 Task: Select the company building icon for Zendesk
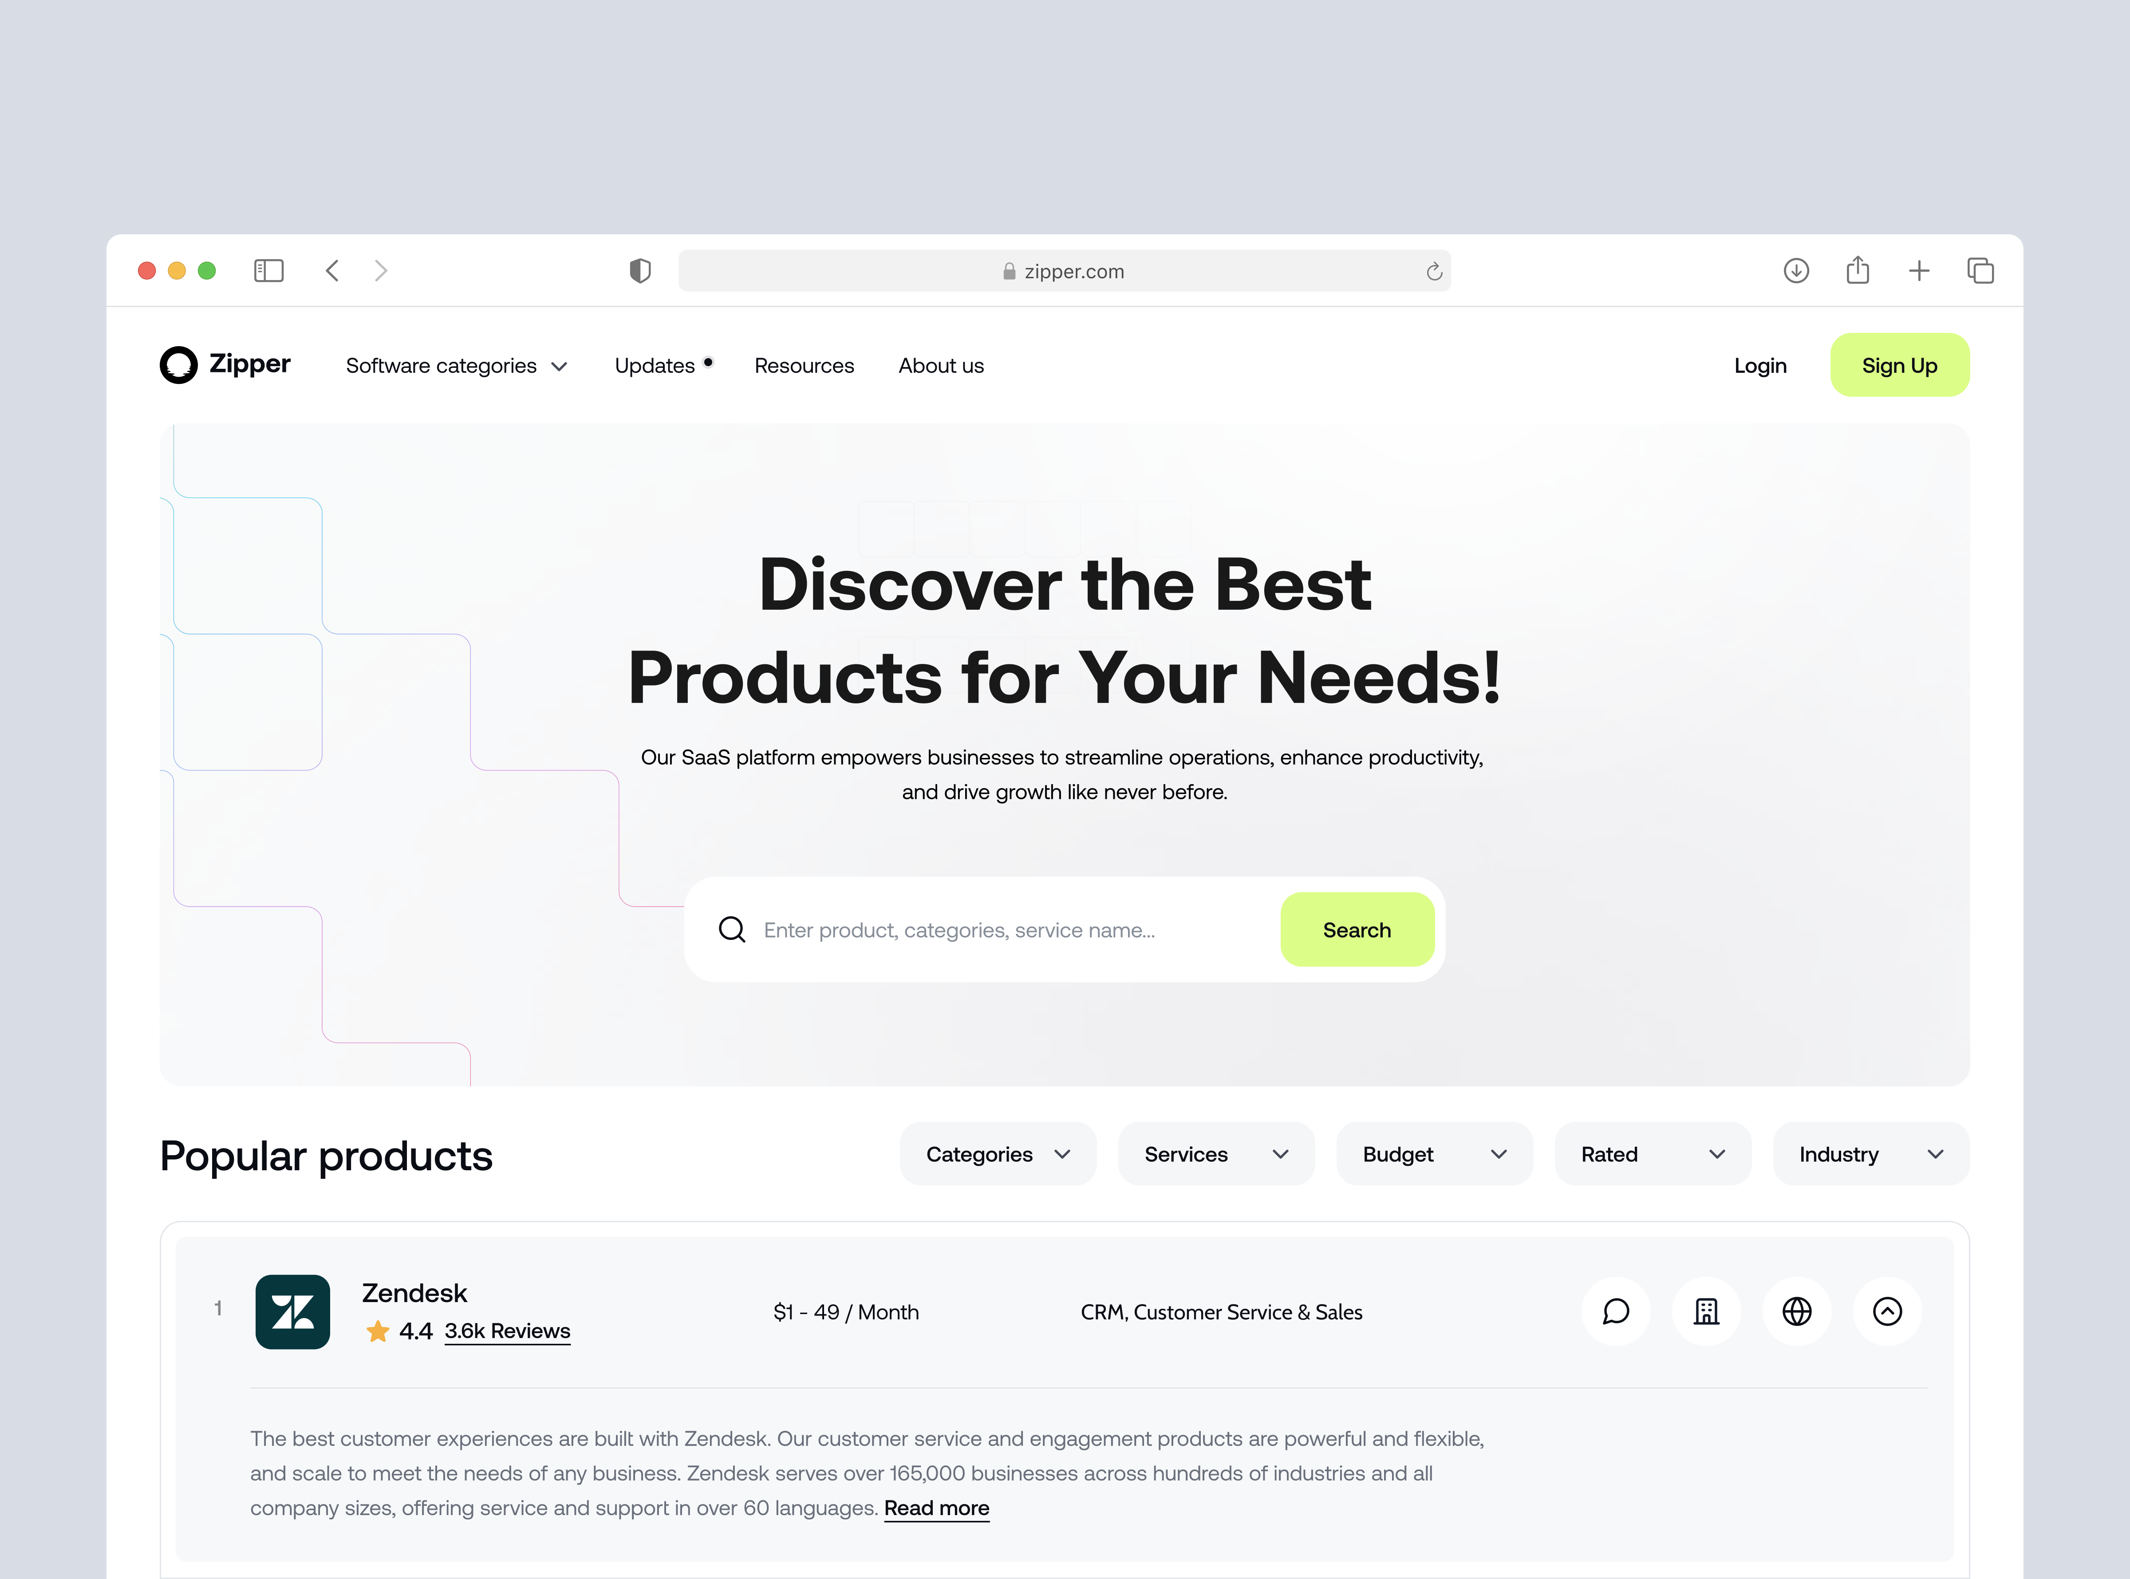(x=1707, y=1311)
